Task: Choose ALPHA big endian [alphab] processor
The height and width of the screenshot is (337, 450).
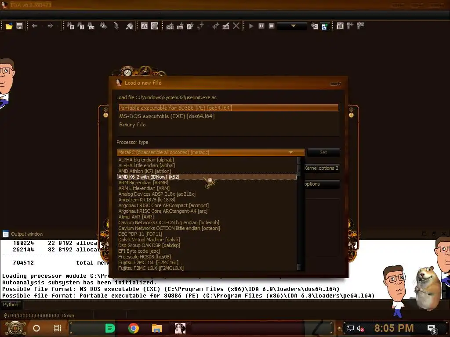Action: 207,160
